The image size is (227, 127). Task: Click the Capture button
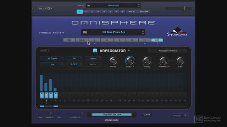[176, 116]
